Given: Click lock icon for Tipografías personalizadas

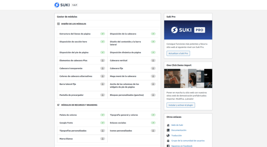Looking at the screenshot, I should click(102, 131).
